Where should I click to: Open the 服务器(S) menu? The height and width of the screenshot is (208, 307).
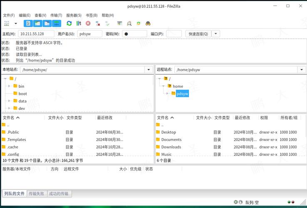[74, 15]
